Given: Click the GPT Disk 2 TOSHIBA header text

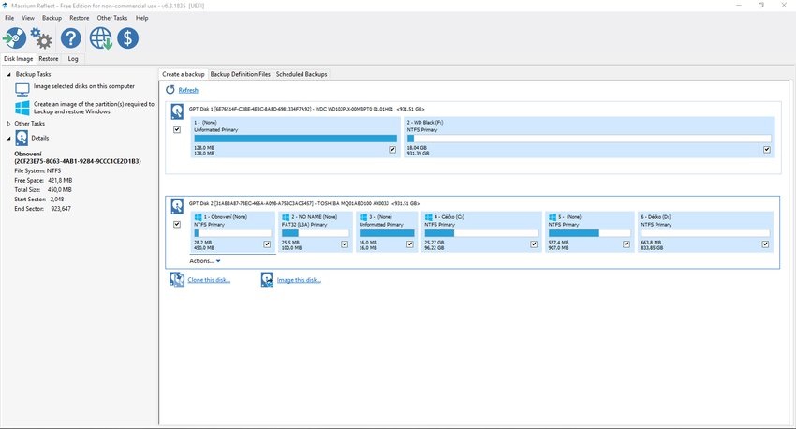Looking at the screenshot, I should [304, 203].
